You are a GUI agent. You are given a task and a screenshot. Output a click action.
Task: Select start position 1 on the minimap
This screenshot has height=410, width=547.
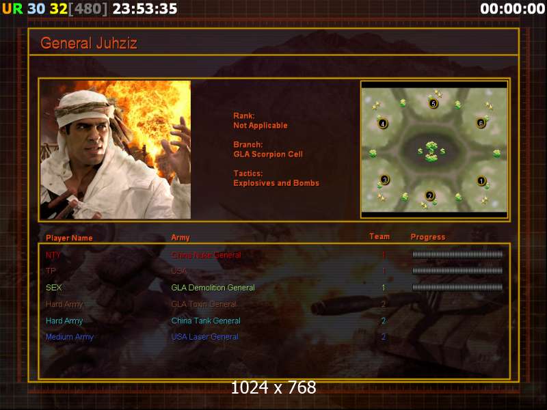[481, 181]
